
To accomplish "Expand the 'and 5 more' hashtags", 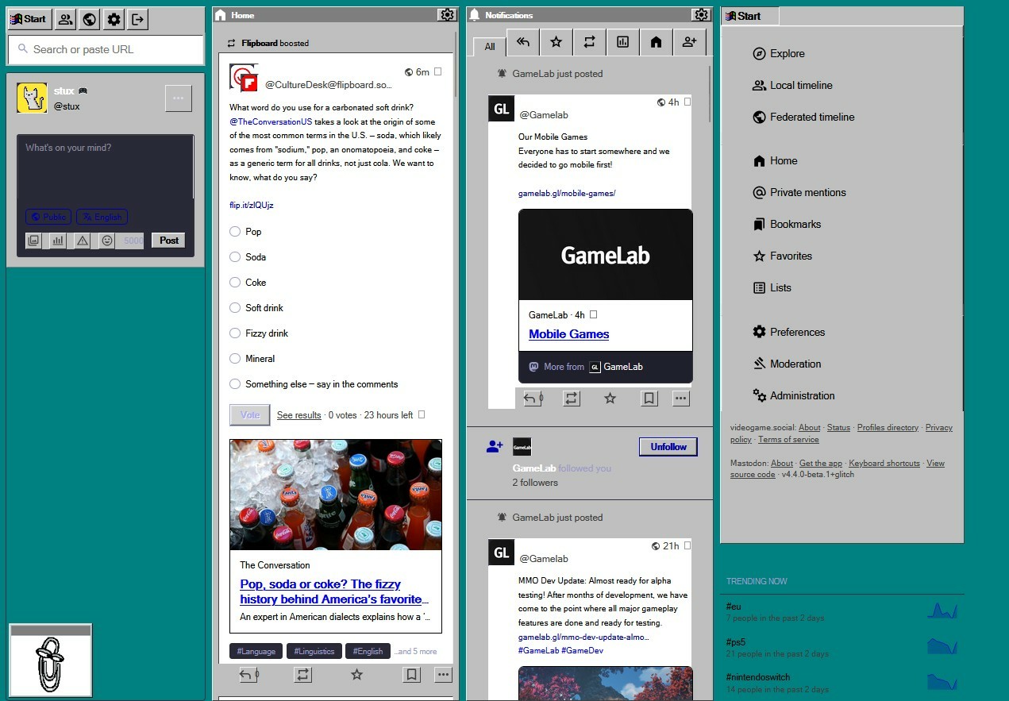I will (x=416, y=651).
